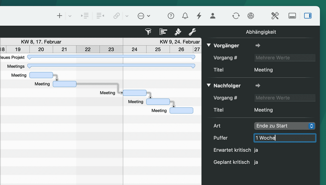The image size is (326, 185).
Task: Click the link activities chain icon
Action: (117, 16)
